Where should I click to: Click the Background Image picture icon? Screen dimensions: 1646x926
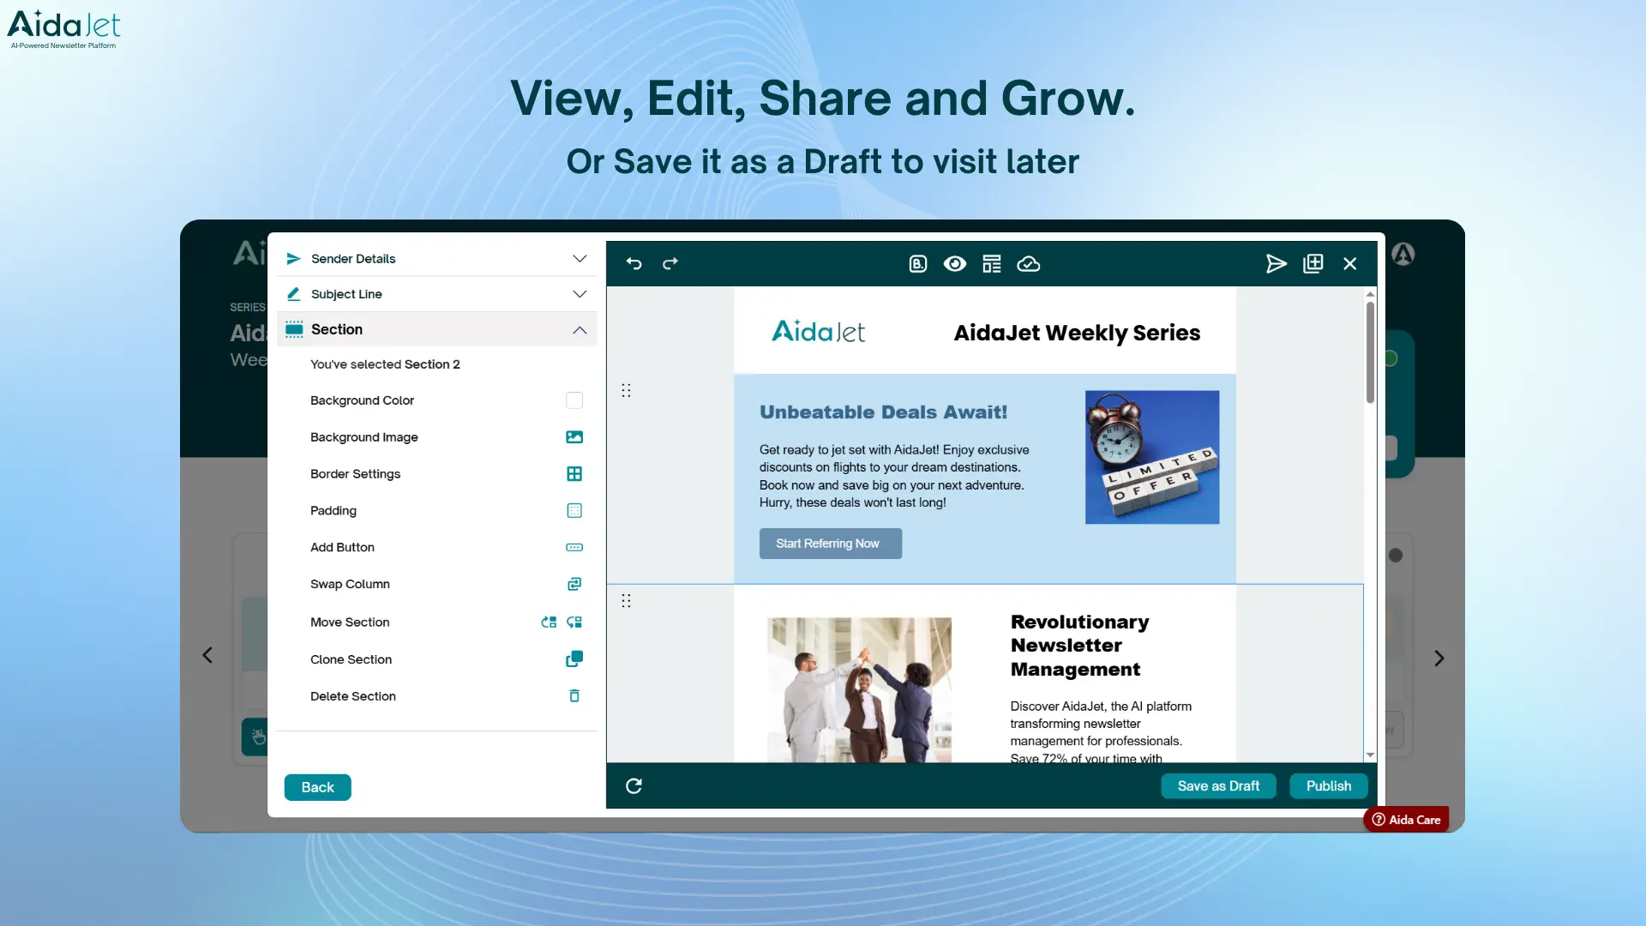click(x=574, y=437)
